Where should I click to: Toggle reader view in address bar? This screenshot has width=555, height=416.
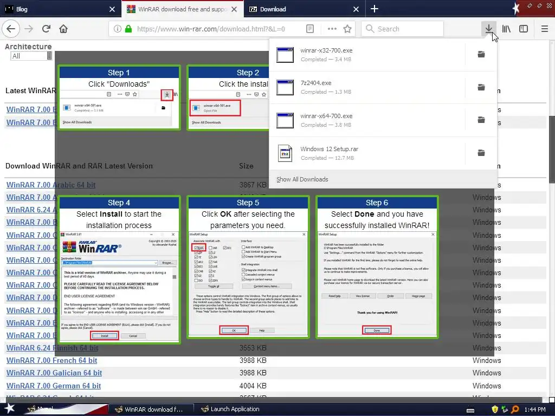point(310,29)
